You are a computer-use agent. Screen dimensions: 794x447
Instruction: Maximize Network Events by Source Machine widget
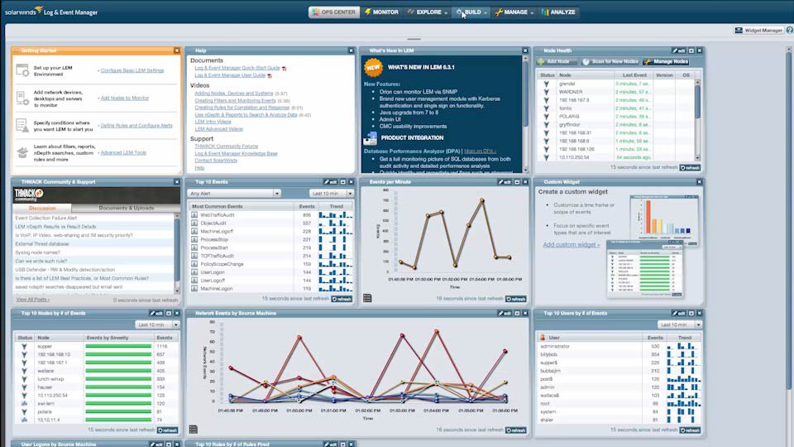click(x=517, y=313)
